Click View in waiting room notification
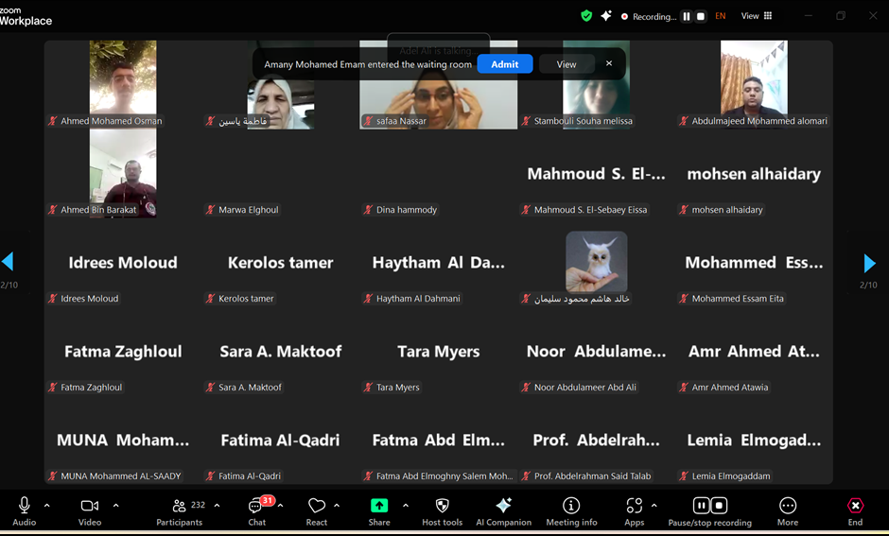Image resolution: width=889 pixels, height=536 pixels. coord(567,64)
